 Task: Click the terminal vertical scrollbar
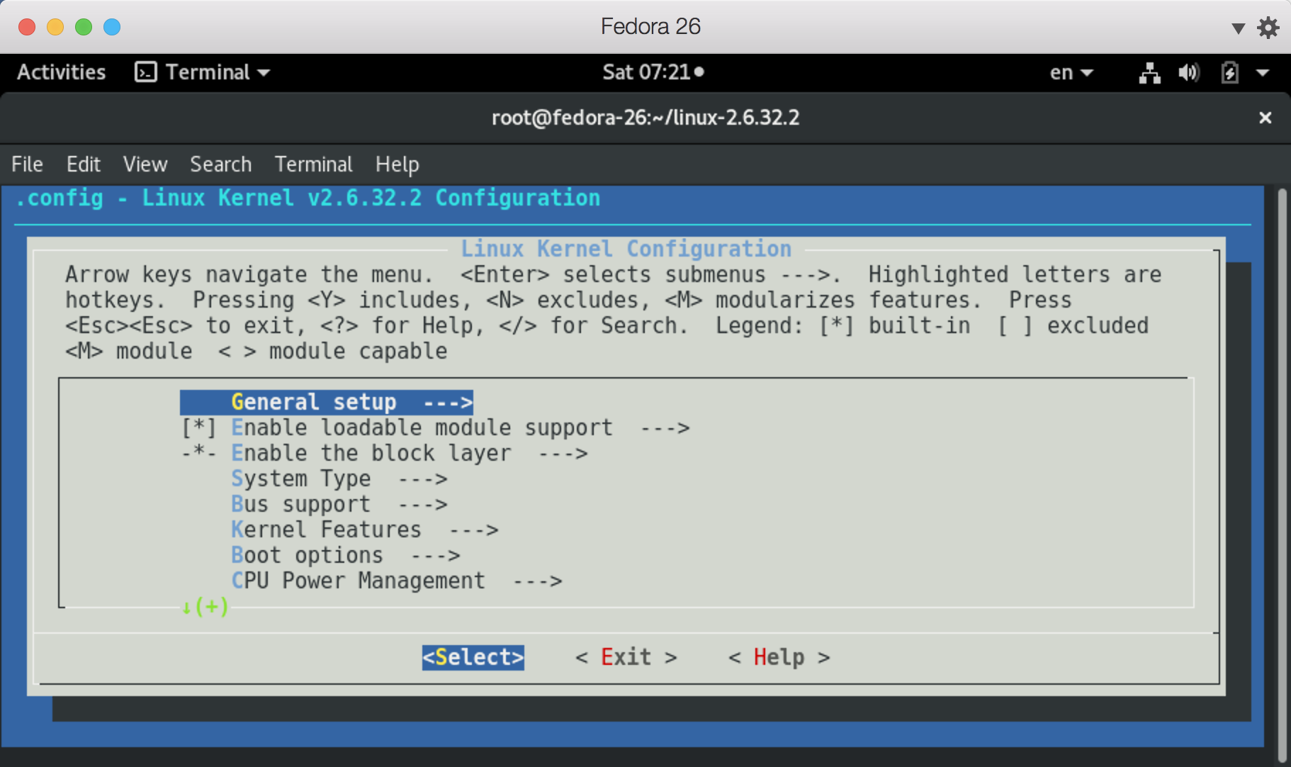1281,475
